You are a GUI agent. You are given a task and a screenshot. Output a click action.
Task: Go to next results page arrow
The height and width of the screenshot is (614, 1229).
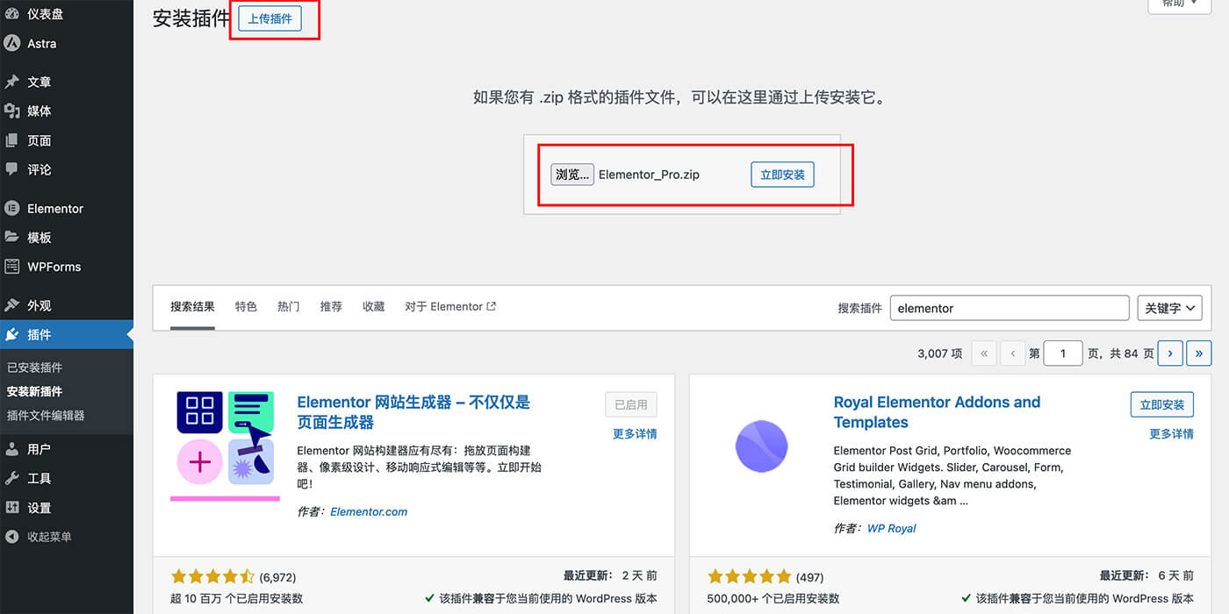(x=1170, y=353)
